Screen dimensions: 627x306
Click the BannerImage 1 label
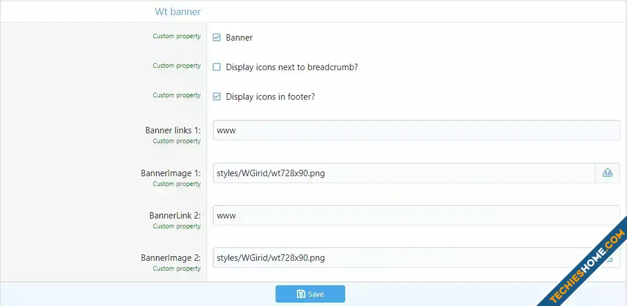(x=171, y=173)
